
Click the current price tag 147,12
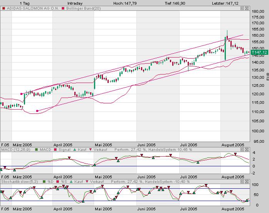(x=259, y=52)
